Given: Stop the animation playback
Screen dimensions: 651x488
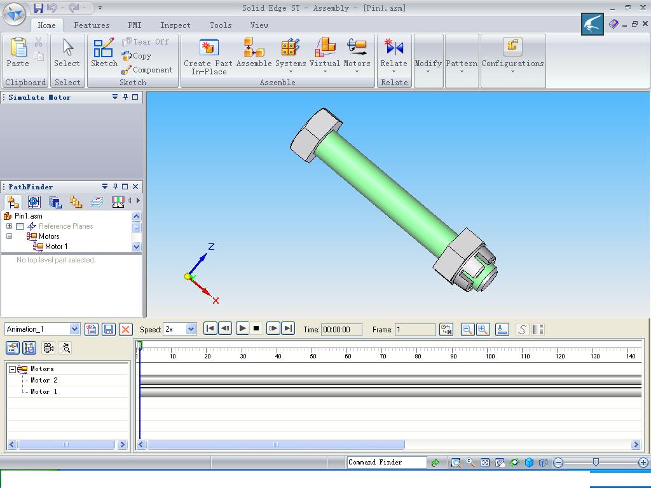Looking at the screenshot, I should pos(256,329).
